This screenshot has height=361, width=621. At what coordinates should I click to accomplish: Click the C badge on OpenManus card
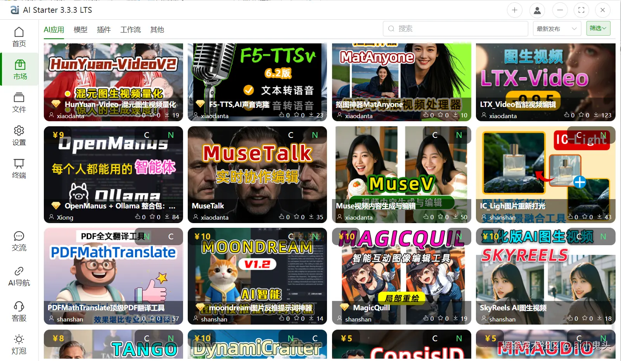pos(147,135)
